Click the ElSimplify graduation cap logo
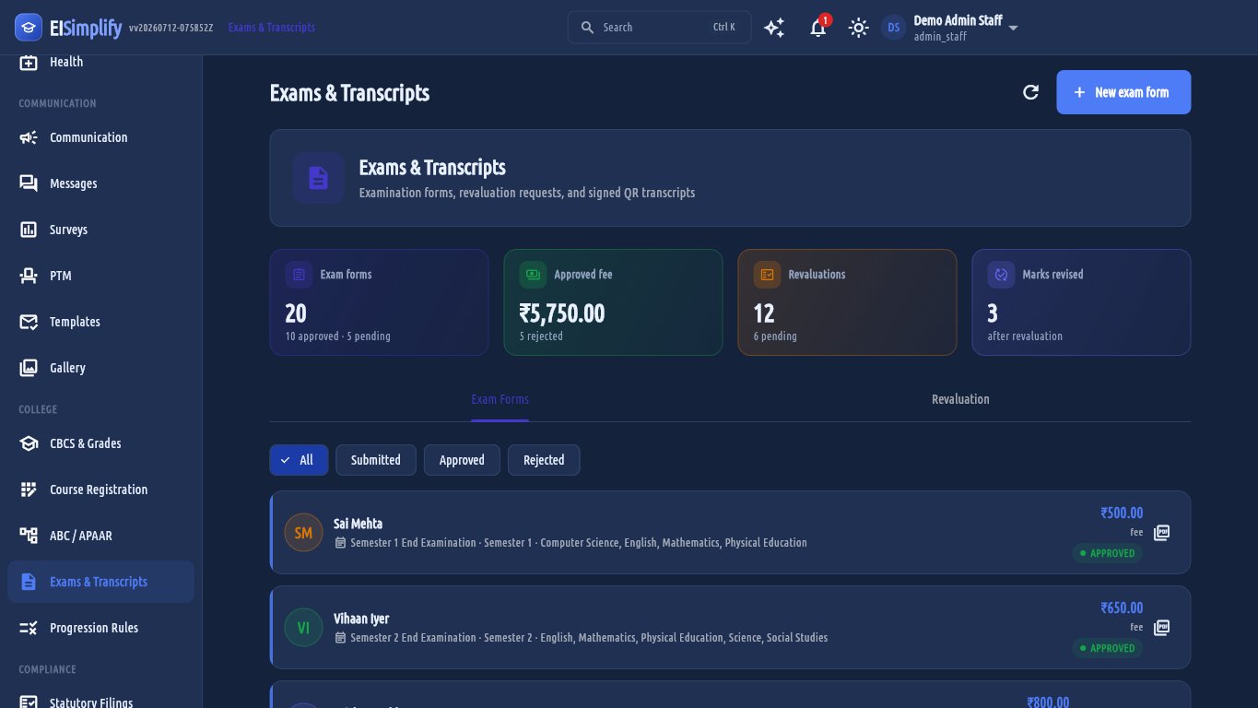 [29, 28]
